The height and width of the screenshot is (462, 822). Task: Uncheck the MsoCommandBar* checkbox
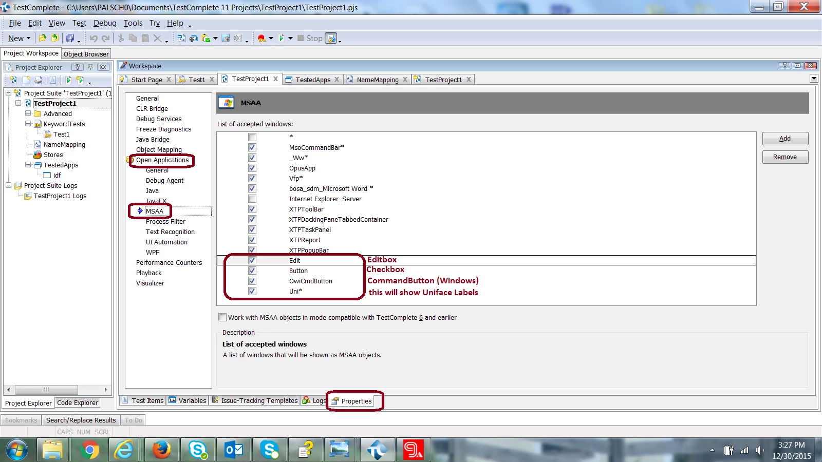252,147
